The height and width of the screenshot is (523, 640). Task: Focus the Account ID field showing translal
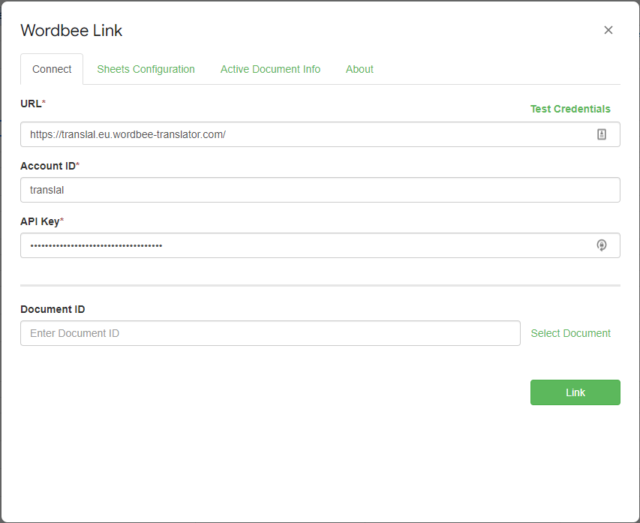point(300,189)
